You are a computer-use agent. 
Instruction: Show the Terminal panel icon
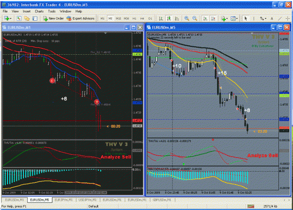point(35,18)
